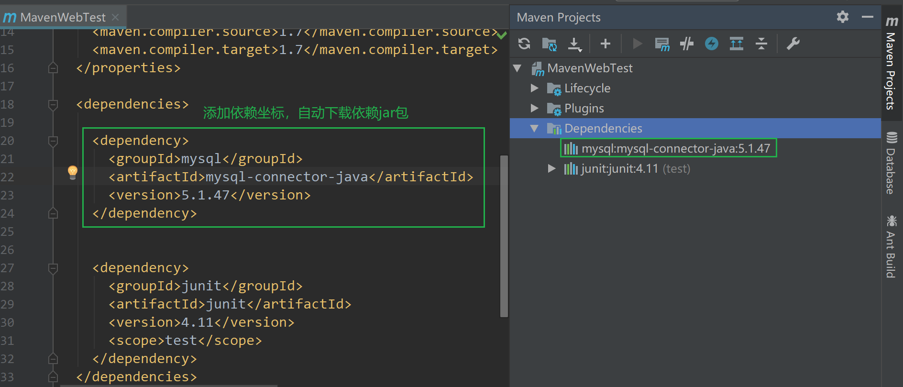Fold closing dependencies tag at line 33
Viewport: 903px width, 387px height.
(x=53, y=377)
